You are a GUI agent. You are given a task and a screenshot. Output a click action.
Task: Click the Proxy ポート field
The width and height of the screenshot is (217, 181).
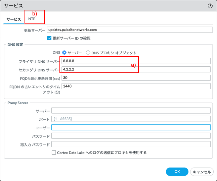(x=131, y=119)
